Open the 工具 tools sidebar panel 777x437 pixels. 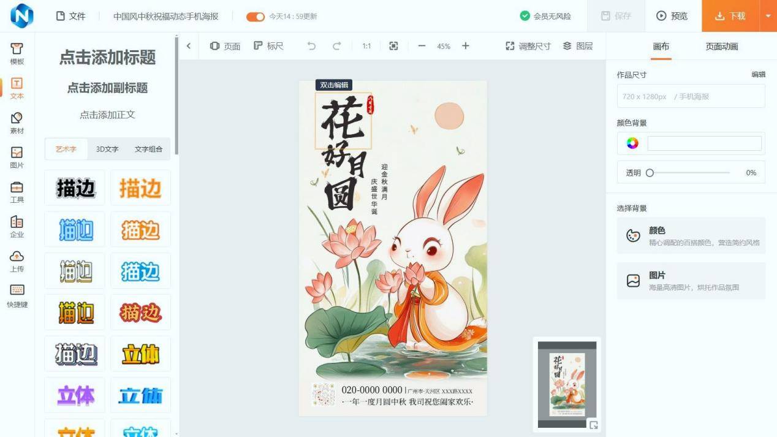pyautogui.click(x=17, y=192)
